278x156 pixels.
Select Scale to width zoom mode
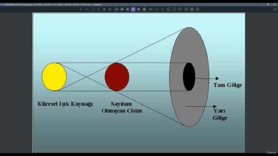122,10
